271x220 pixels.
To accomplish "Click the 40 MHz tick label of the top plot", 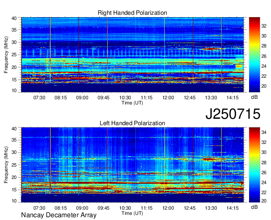I will (x=14, y=18).
